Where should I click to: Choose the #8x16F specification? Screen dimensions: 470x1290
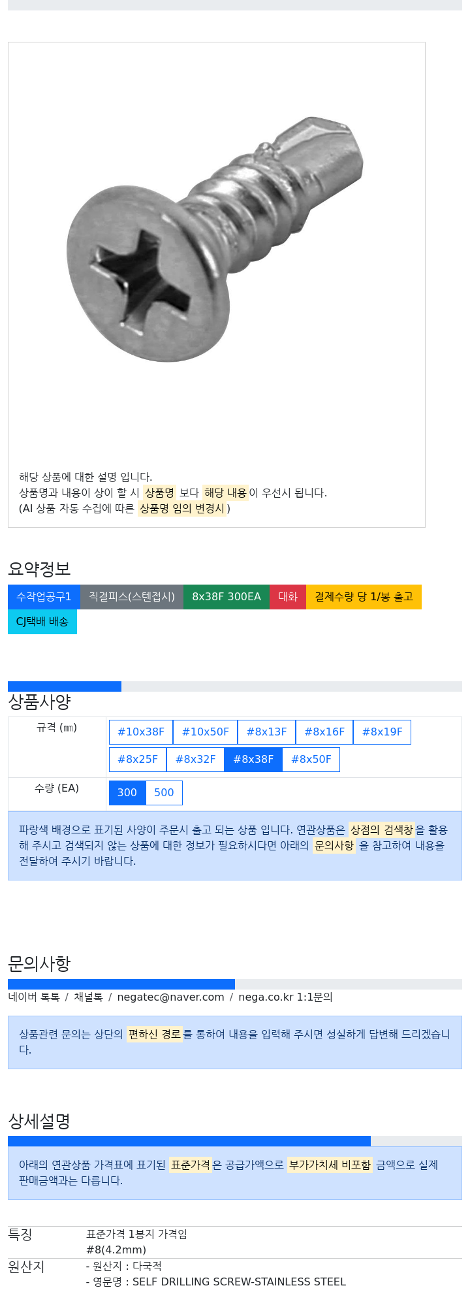tap(324, 732)
